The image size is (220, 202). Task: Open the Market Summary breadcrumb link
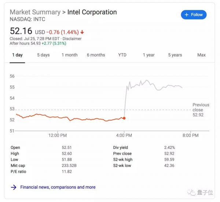35,12
